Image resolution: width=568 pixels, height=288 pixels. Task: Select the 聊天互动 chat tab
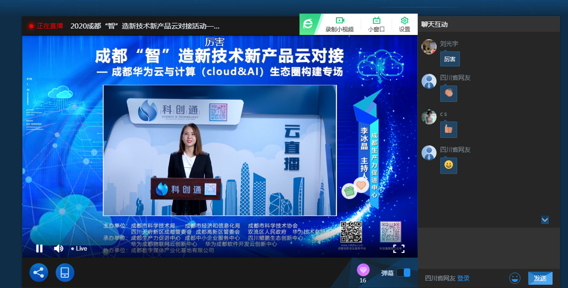(x=435, y=24)
